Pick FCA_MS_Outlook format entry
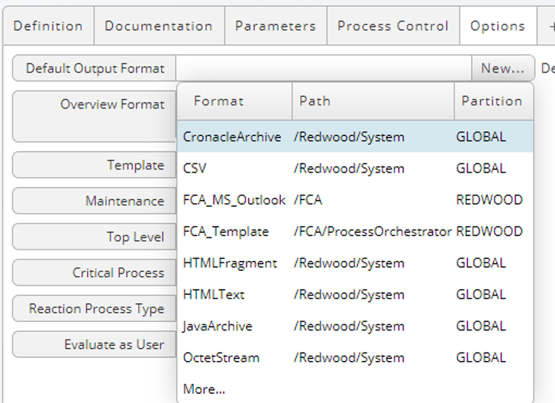Viewport: 555px width, 403px height. pyautogui.click(x=356, y=199)
